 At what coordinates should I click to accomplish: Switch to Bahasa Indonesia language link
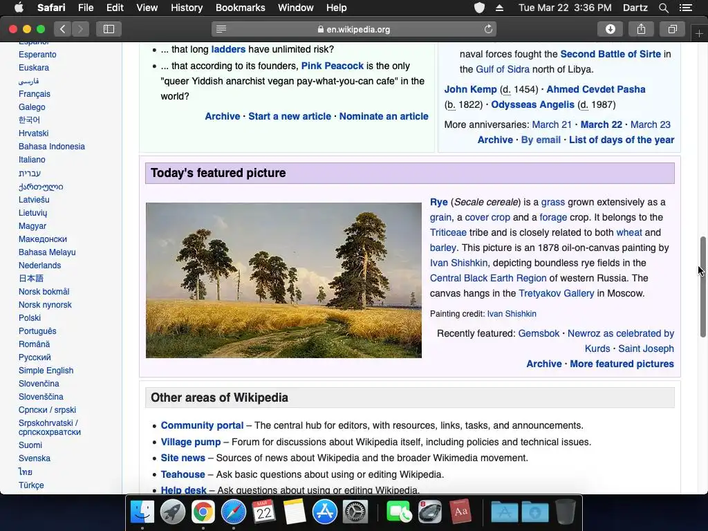pyautogui.click(x=51, y=147)
